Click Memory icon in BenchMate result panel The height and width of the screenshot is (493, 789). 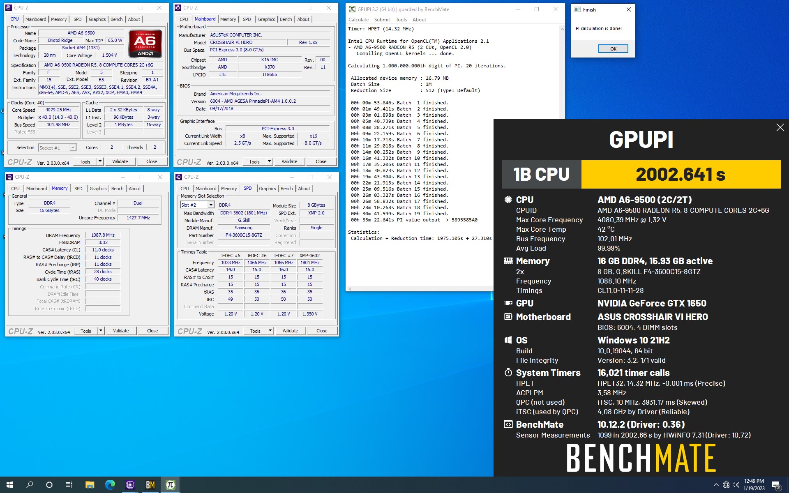(508, 260)
